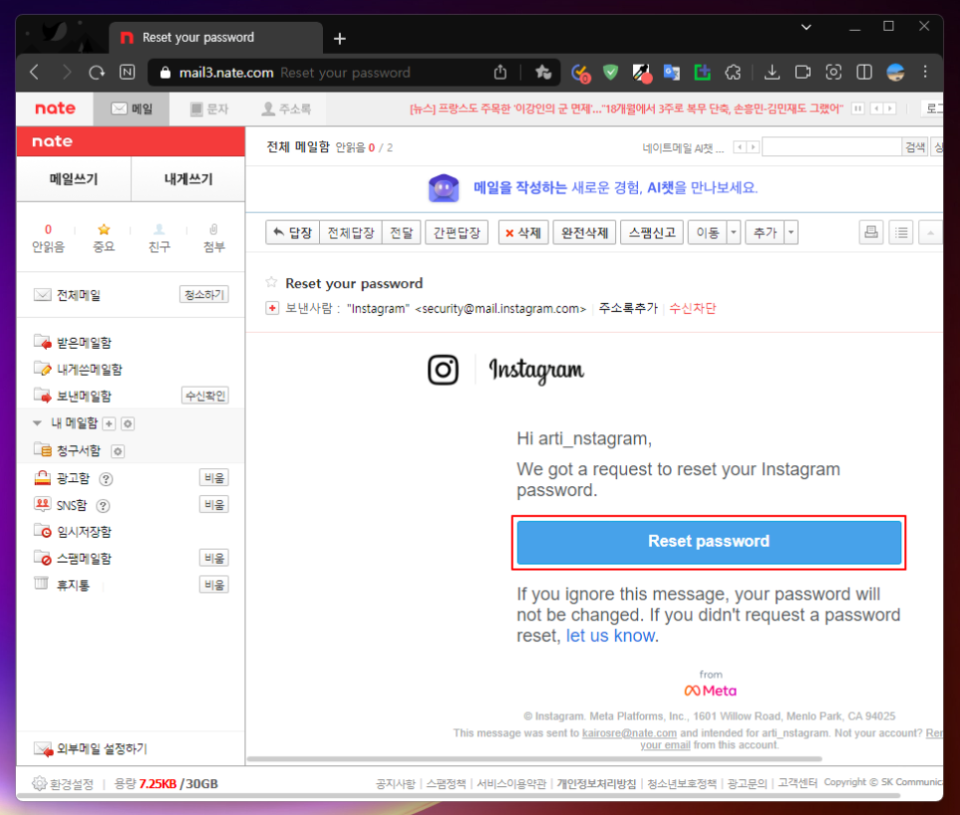
Task: Click the 메일쓰기 compose button
Action: tap(74, 180)
